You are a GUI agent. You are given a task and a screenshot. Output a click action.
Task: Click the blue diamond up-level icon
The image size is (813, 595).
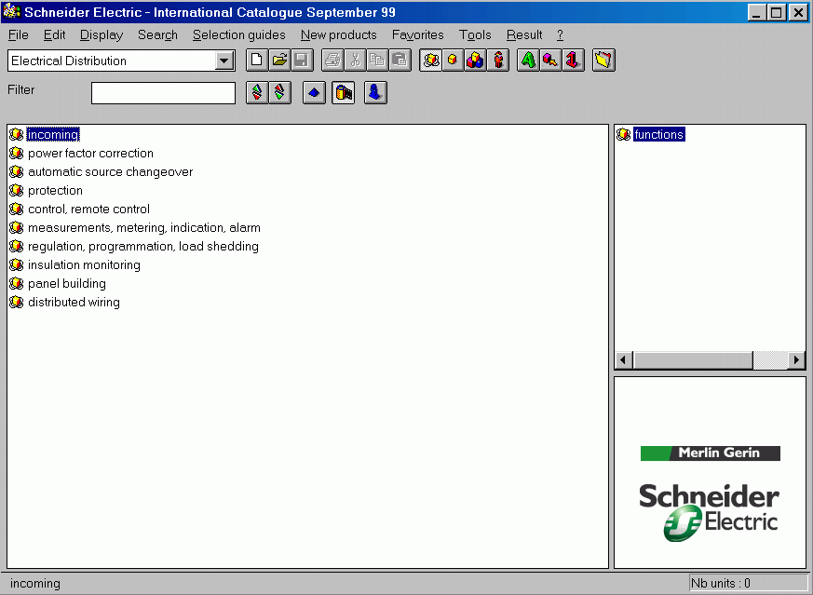(314, 93)
